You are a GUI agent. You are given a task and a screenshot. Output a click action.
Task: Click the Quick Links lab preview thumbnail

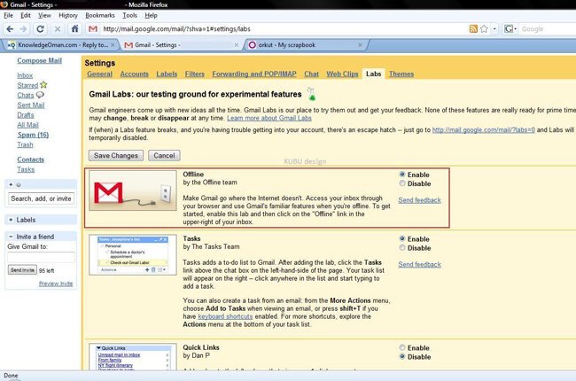point(133,357)
